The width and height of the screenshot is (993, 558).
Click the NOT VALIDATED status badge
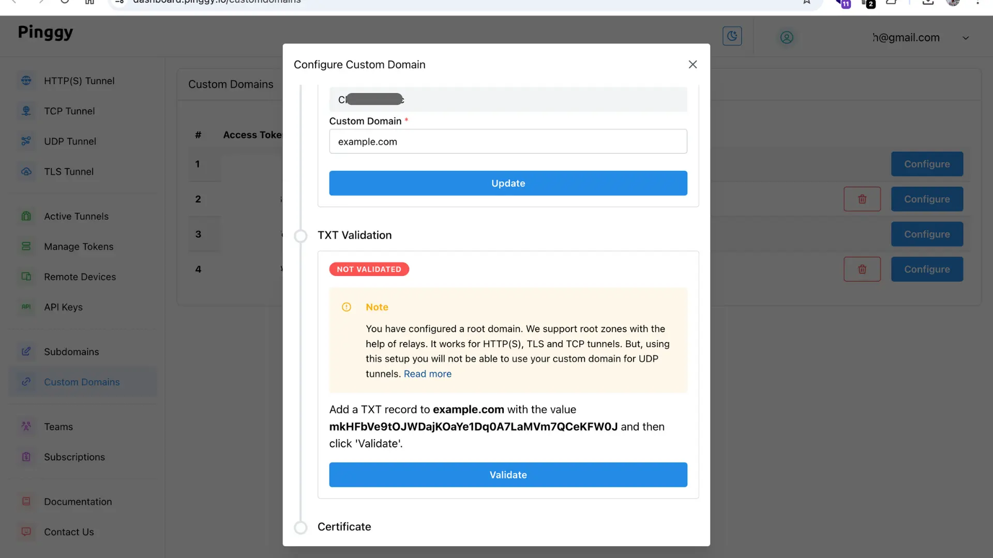[369, 269]
